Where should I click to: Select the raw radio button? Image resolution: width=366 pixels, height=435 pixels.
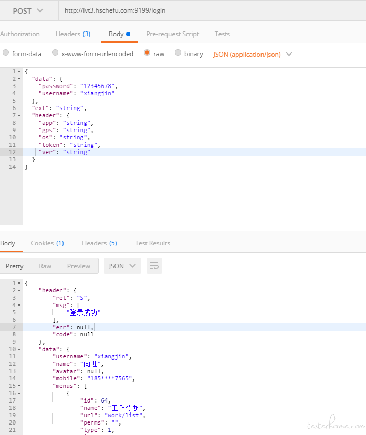[147, 52]
